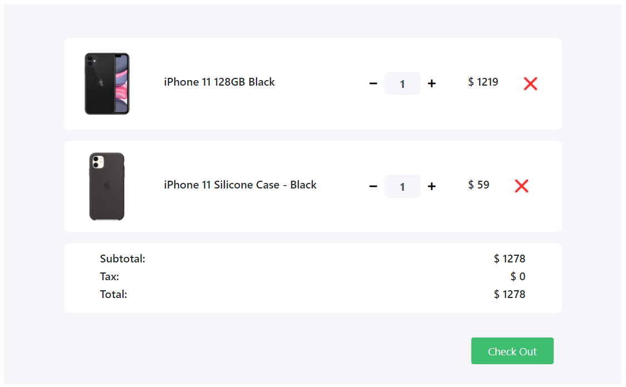Click the iPhone 11 128GB Black quantity field
This screenshot has height=387, width=626.
pyautogui.click(x=402, y=84)
